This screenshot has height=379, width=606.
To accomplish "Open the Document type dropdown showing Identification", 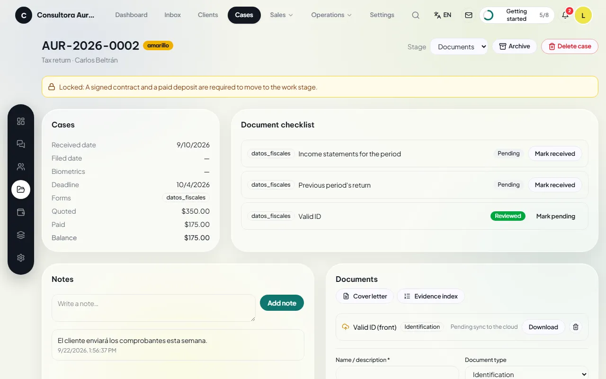I will click(526, 374).
